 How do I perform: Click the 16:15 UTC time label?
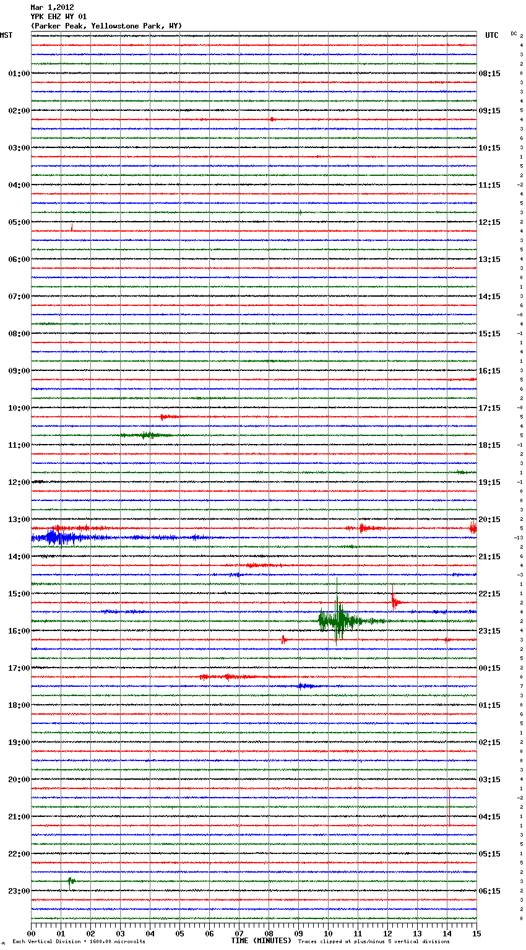(489, 371)
